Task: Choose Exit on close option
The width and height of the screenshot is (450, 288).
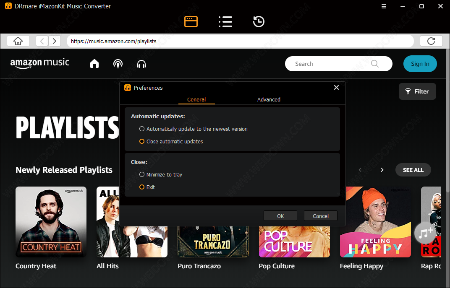Action: 147,187
